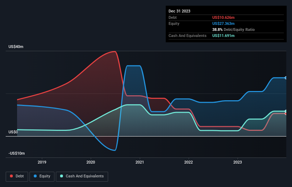The width and height of the screenshot is (292, 187).
Task: Click the Cash And Equivalents tooltip label
Action: tap(187, 36)
